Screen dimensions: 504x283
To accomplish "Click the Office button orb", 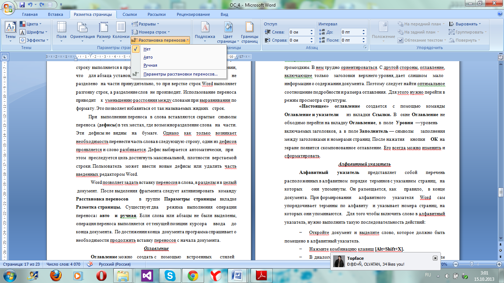I will (8, 7).
